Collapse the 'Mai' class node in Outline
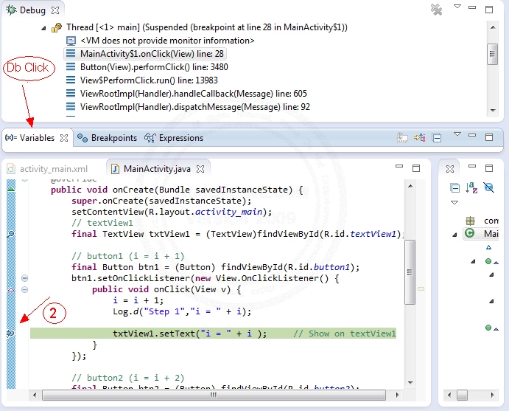This screenshot has height=411, width=509. 454,235
